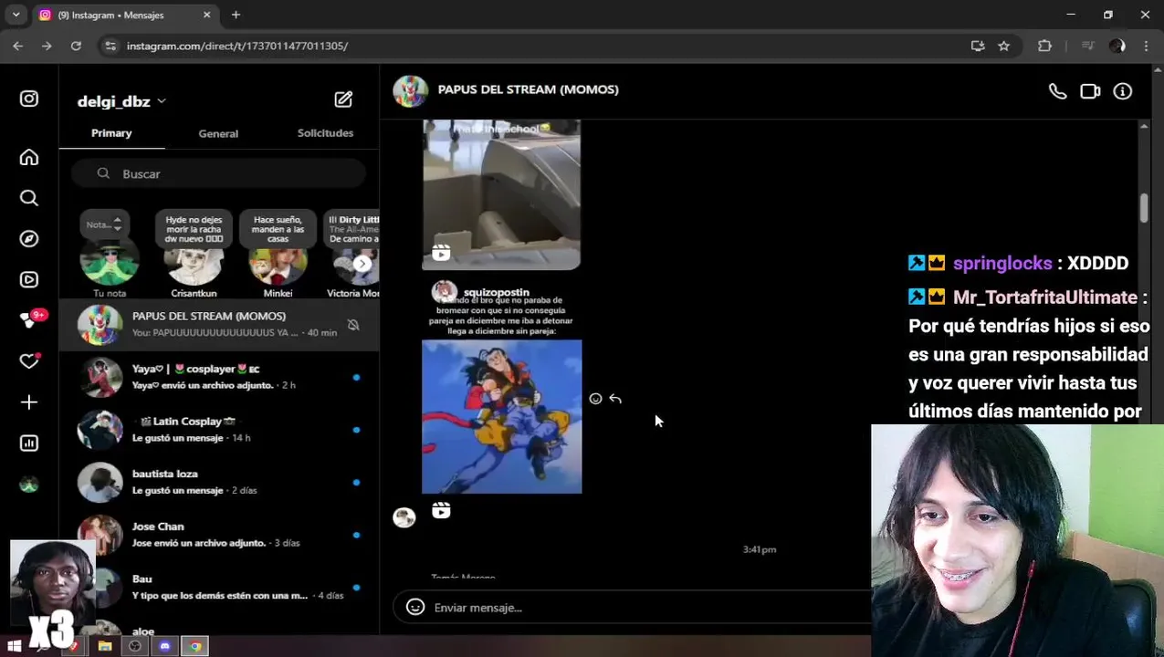View site information icon in address bar
Screen dimensions: 1164x657
[110, 46]
